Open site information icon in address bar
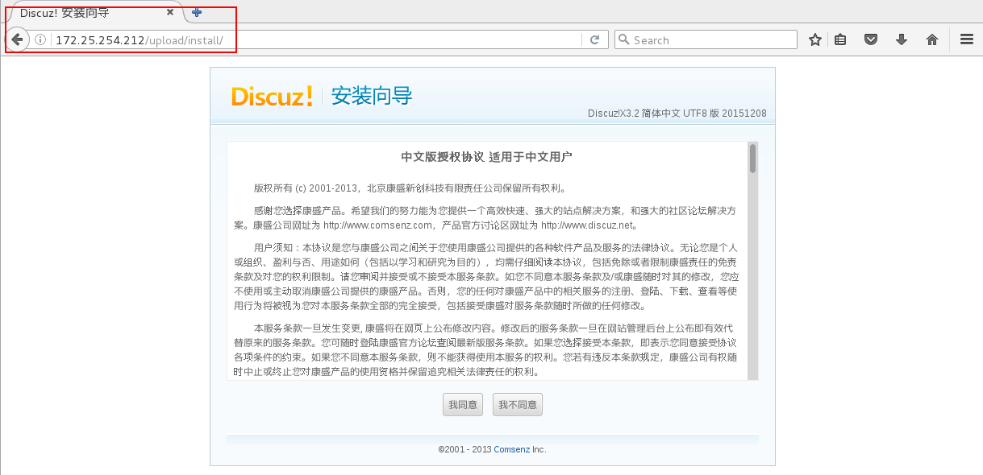This screenshot has width=983, height=475. coord(40,39)
